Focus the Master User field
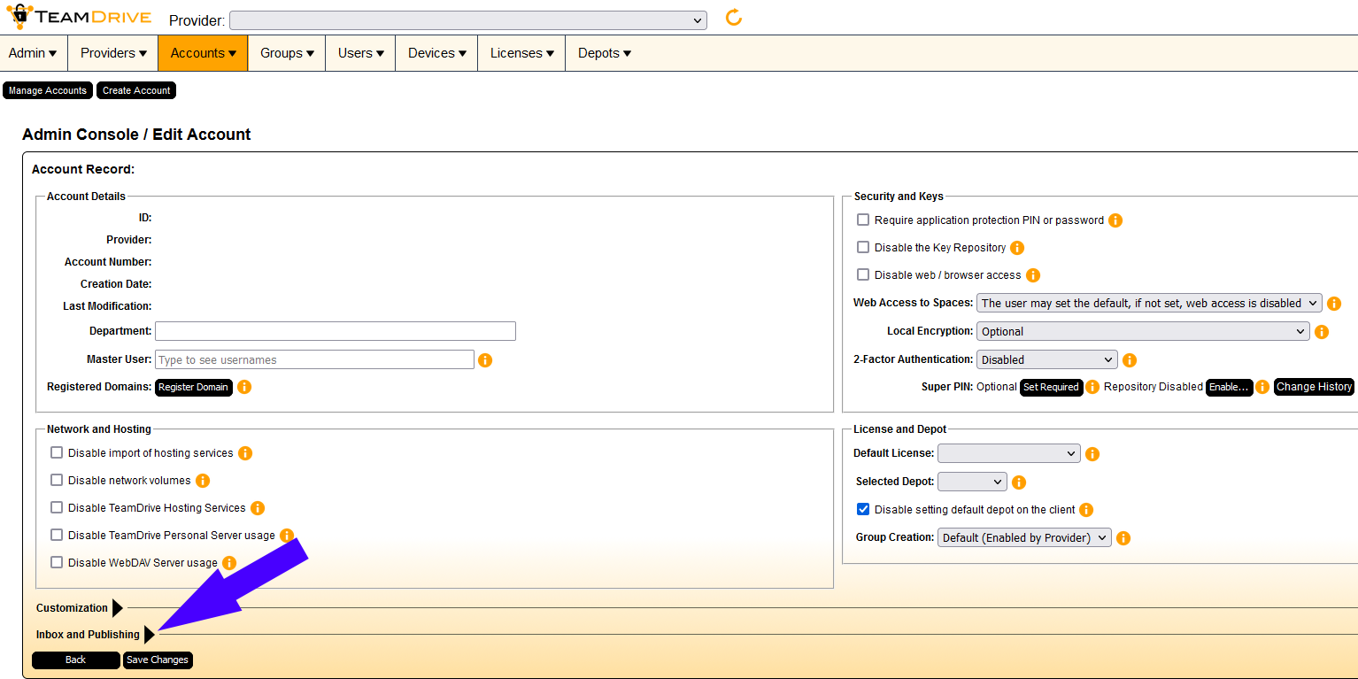This screenshot has height=679, width=1358. point(314,359)
